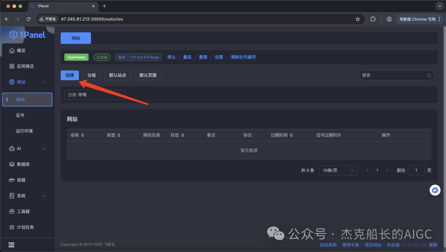This screenshot has height=252, width=446.
Task: Click 不安全 site security indicator
Action: tap(48, 19)
